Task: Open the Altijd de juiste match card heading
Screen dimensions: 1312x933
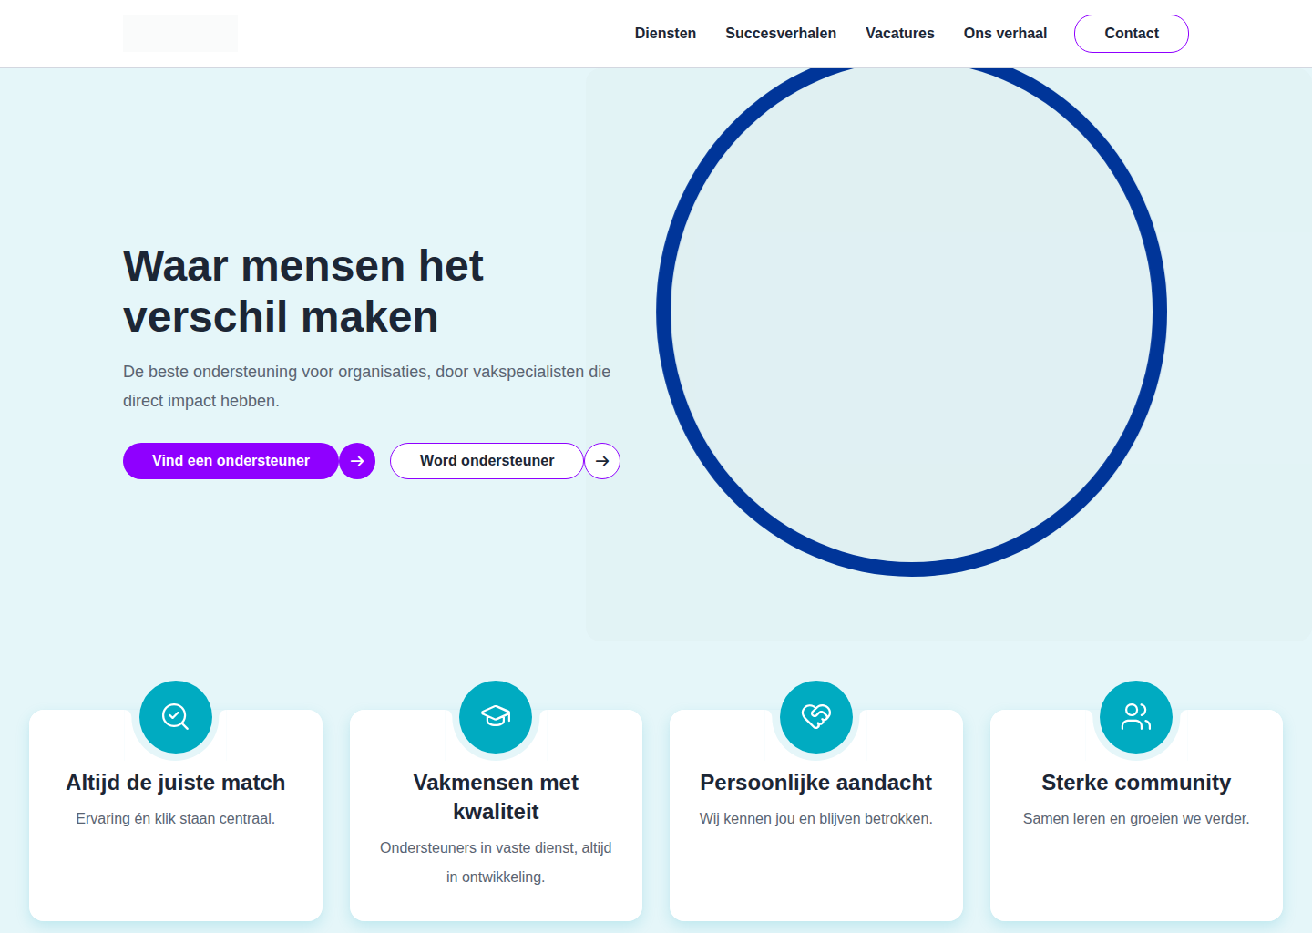Action: tap(176, 783)
